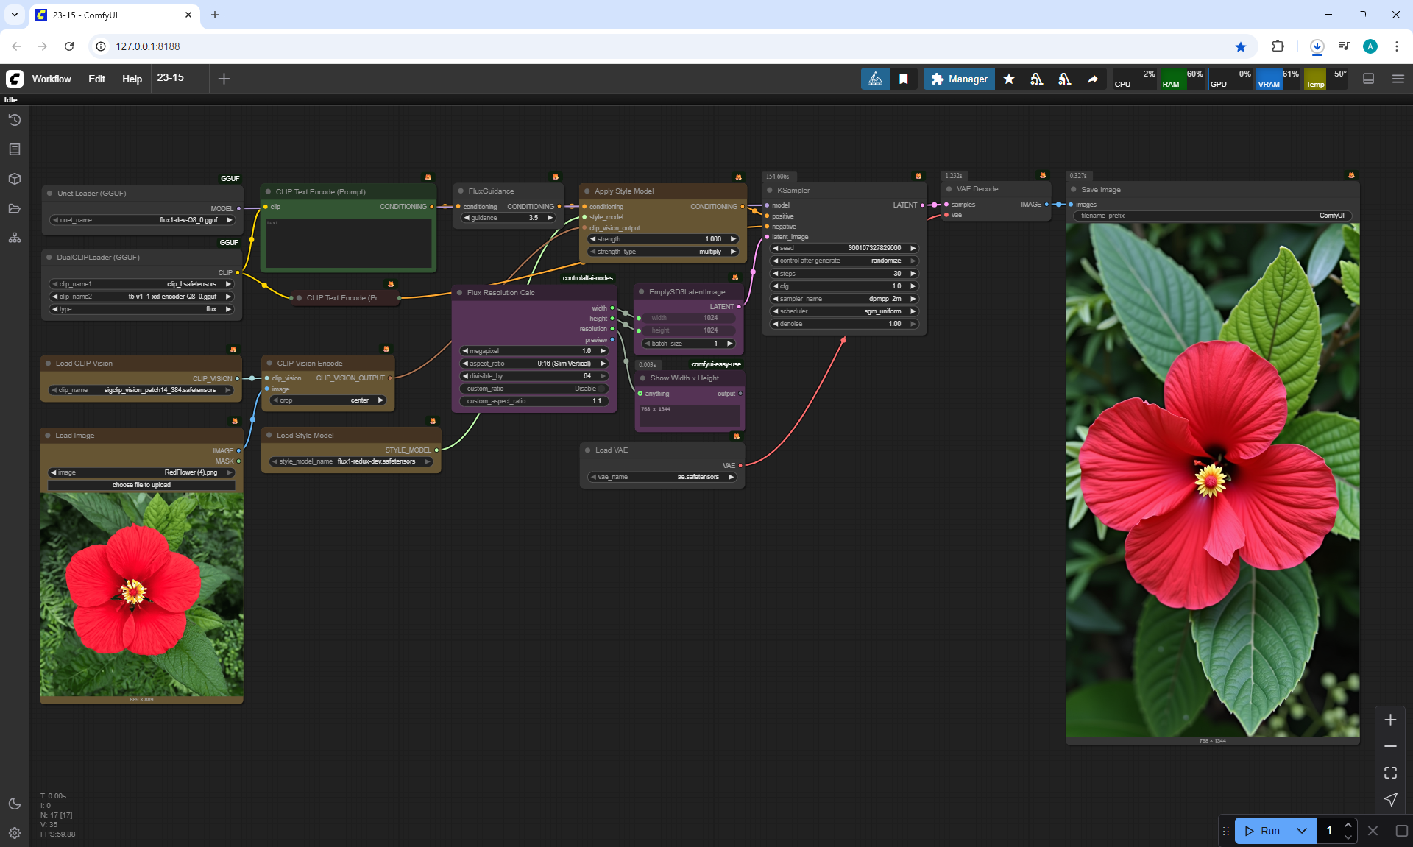Toggle dark theme moon icon
The image size is (1413, 847).
tap(15, 804)
